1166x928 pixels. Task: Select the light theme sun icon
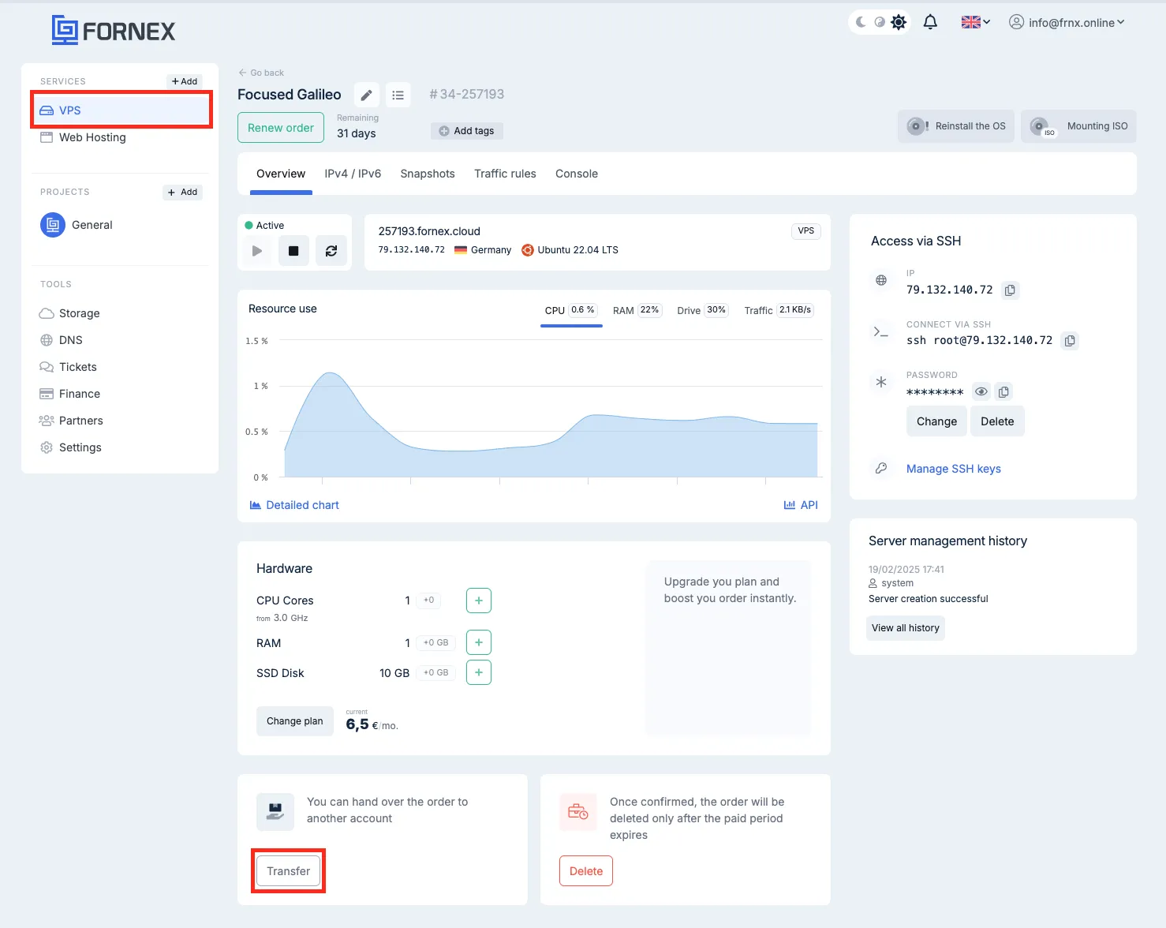tap(899, 22)
